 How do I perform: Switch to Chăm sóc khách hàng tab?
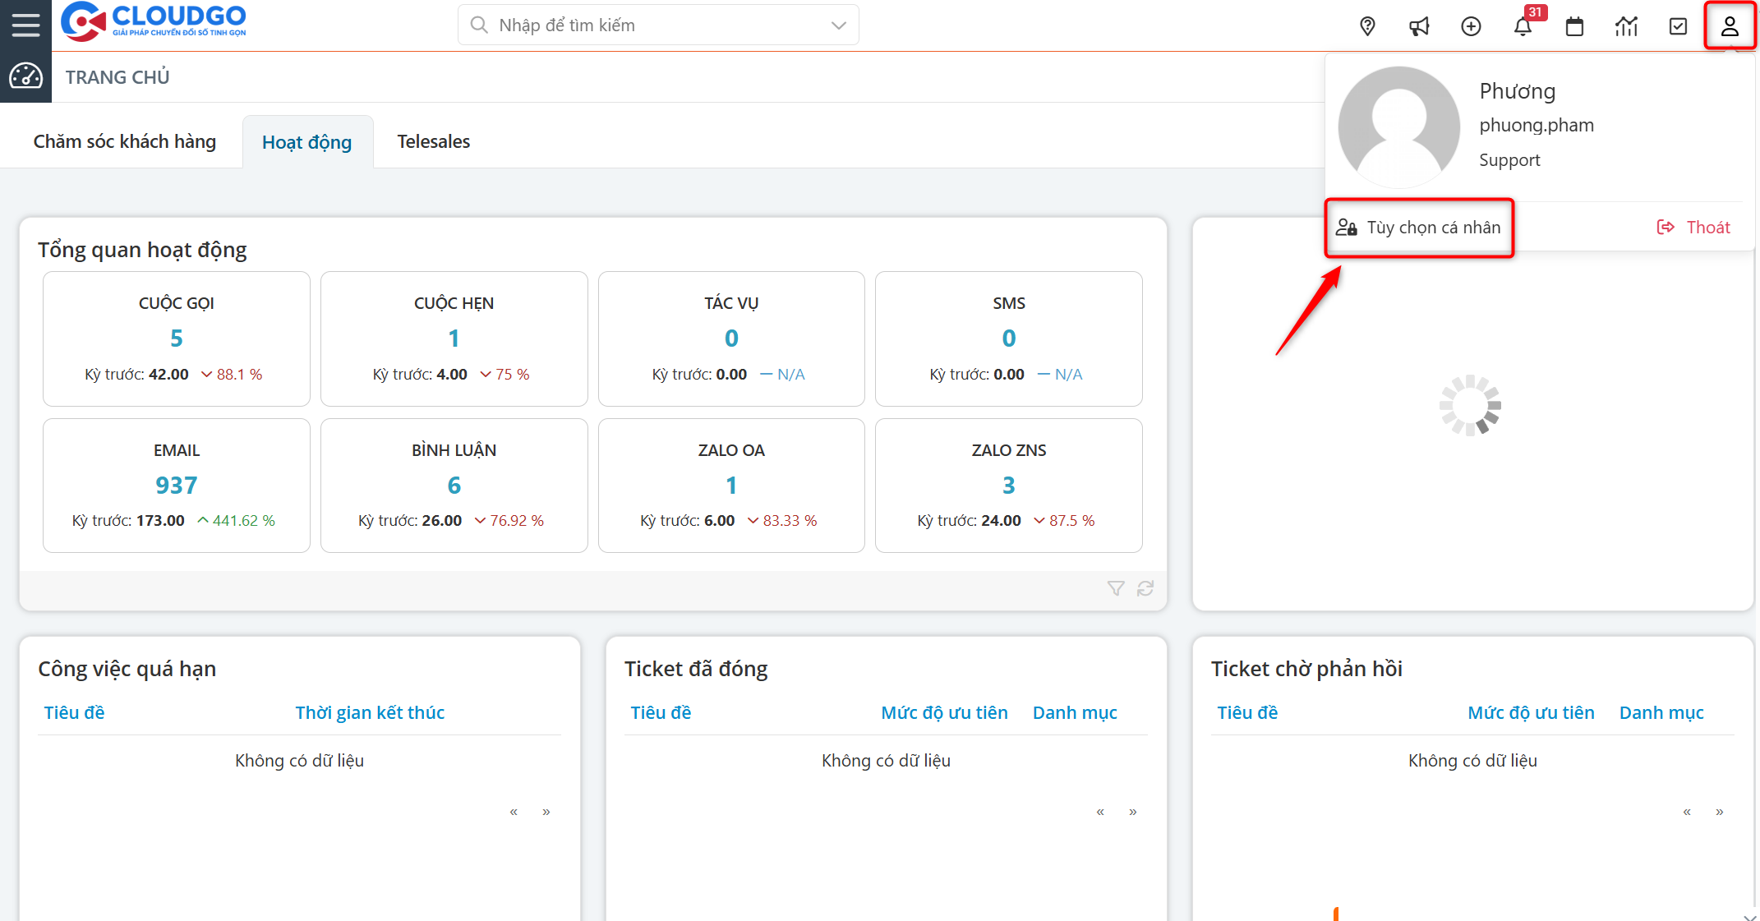[x=125, y=142]
